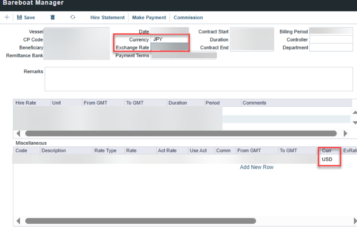The height and width of the screenshot is (227, 357).
Task: Click Add New Row link
Action: (257, 167)
